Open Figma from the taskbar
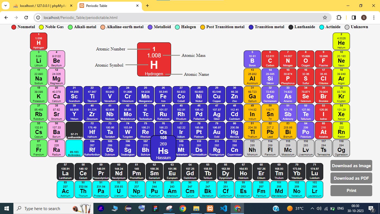Image resolution: width=380 pixels, height=214 pixels. (x=156, y=208)
